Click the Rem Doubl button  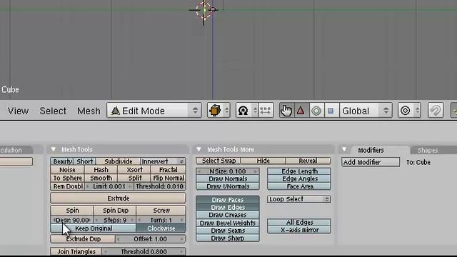pos(68,186)
